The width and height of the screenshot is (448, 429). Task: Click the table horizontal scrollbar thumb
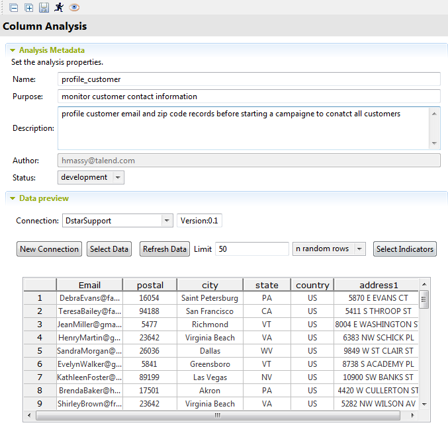coord(217,416)
